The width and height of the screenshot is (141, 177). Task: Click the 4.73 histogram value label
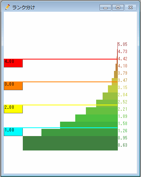coord(122,52)
